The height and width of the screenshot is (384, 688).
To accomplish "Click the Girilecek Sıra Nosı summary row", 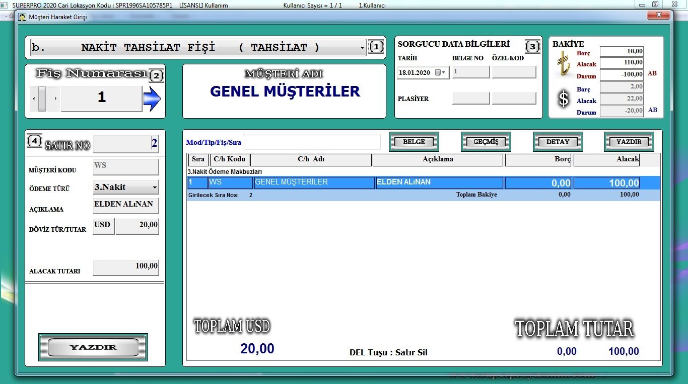I will tap(424, 195).
